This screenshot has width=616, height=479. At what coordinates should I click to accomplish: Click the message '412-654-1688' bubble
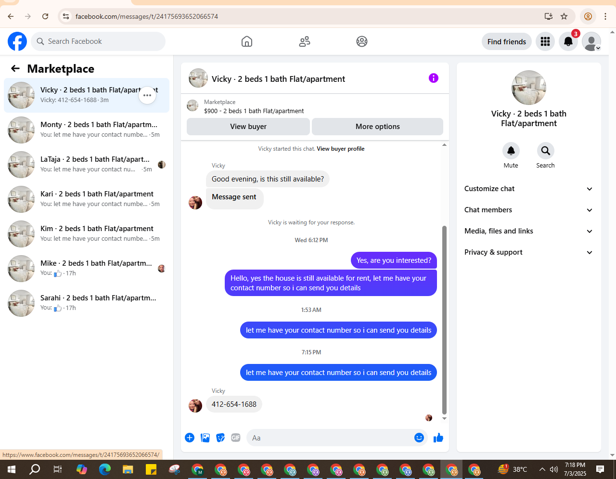click(234, 404)
